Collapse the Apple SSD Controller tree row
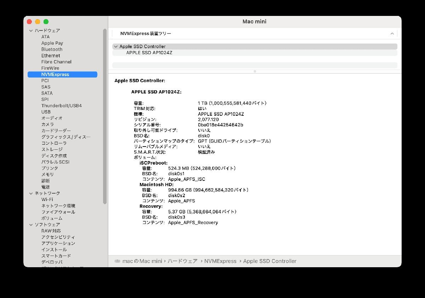This screenshot has width=425, height=298. pos(116,47)
